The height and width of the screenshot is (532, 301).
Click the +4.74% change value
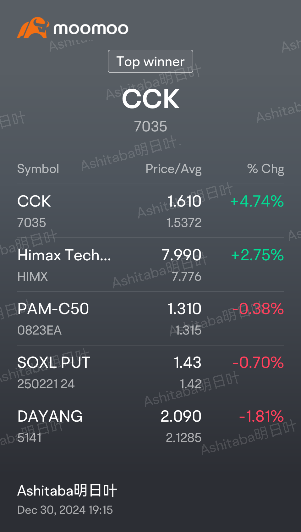tap(257, 201)
